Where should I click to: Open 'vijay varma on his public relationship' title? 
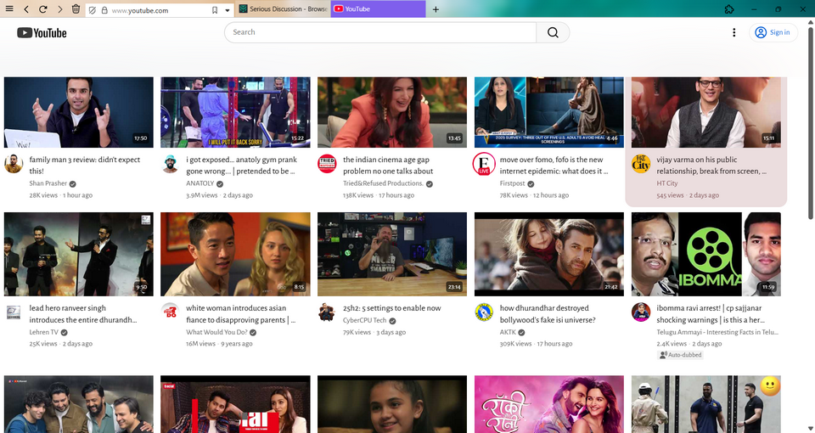711,166
